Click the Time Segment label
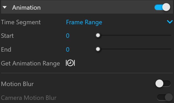Image resolution: width=174 pixels, height=103 pixels. click(21, 22)
